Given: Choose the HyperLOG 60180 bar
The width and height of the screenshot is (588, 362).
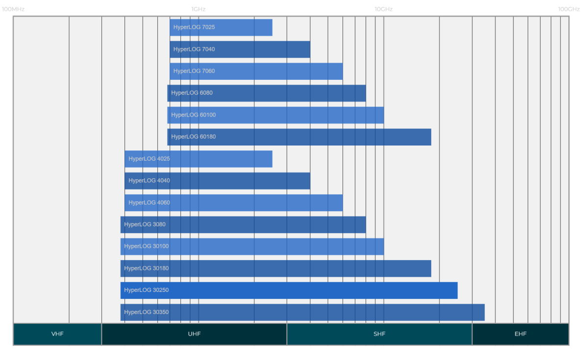Looking at the screenshot, I should [x=299, y=137].
